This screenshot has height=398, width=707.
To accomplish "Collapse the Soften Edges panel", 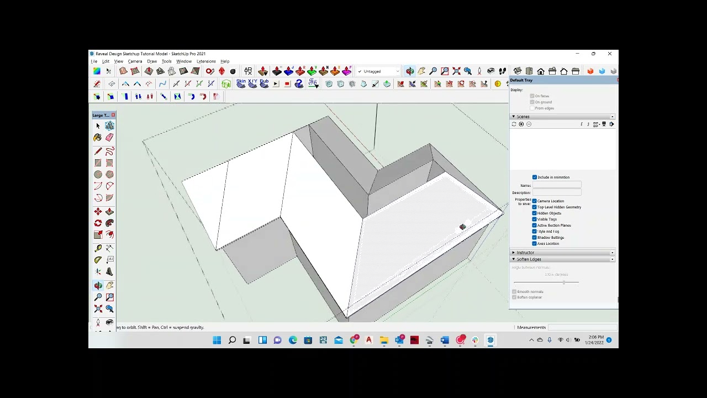I will (x=514, y=259).
